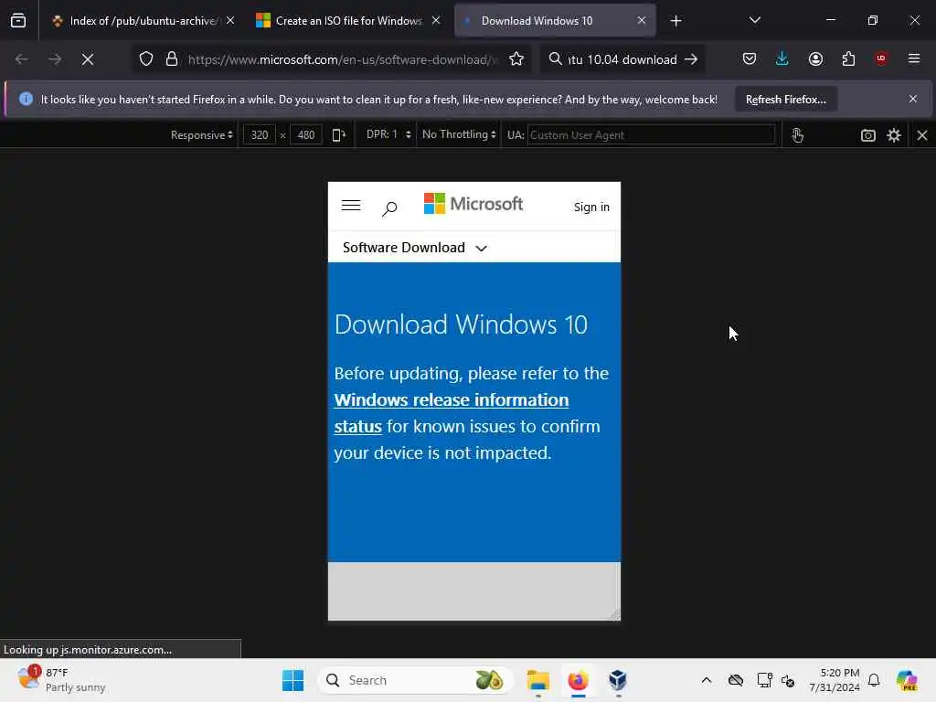This screenshot has height=702, width=936.
Task: Click the viewport resize handle corner
Action: [614, 615]
